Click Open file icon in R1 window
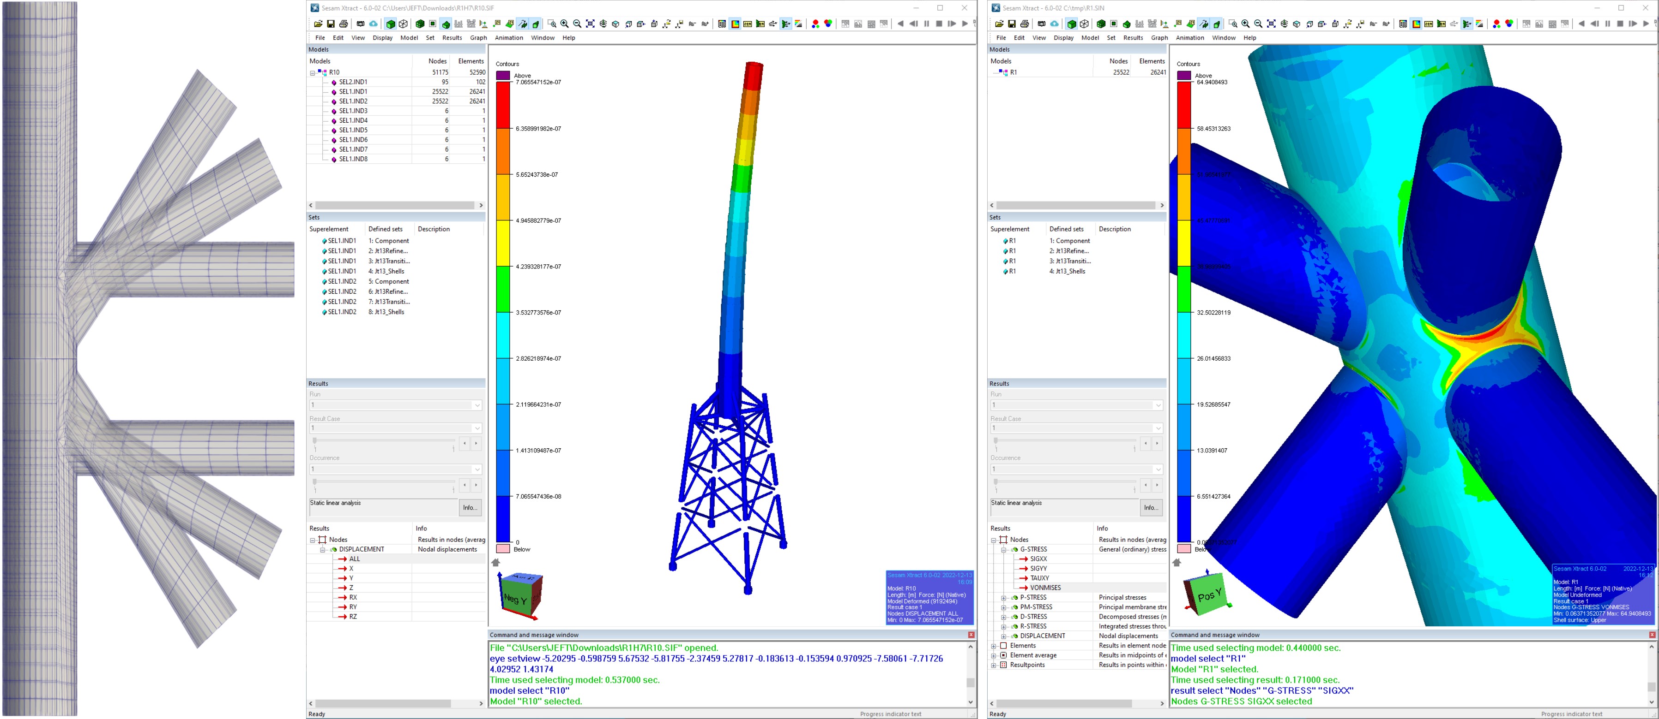 click(x=1000, y=24)
